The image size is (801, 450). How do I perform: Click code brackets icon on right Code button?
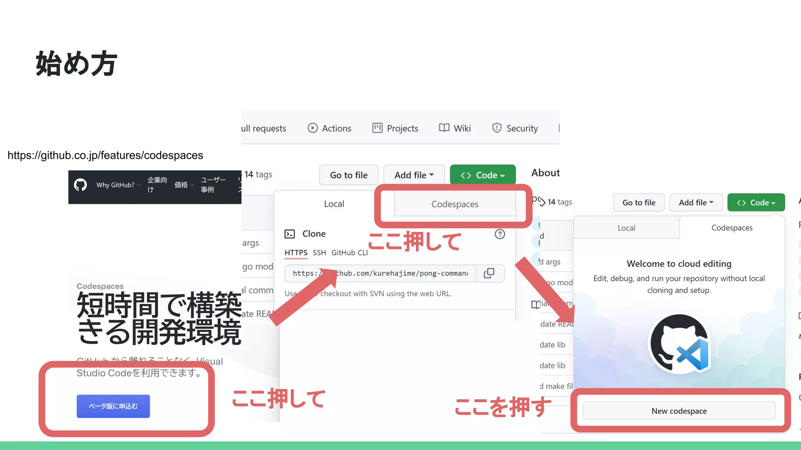741,203
